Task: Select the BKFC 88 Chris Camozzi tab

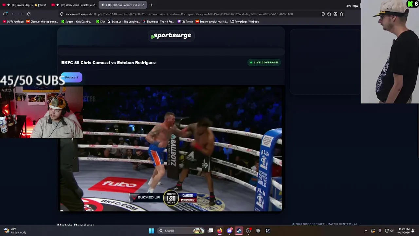Action: click(123, 5)
